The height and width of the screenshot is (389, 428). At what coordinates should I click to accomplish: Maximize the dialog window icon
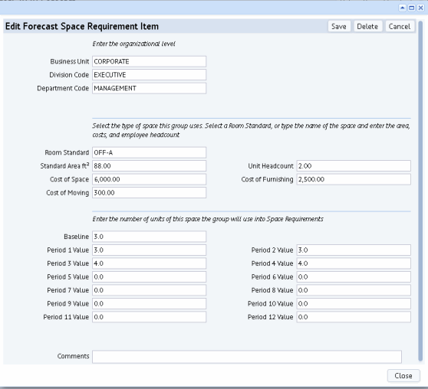click(x=411, y=8)
